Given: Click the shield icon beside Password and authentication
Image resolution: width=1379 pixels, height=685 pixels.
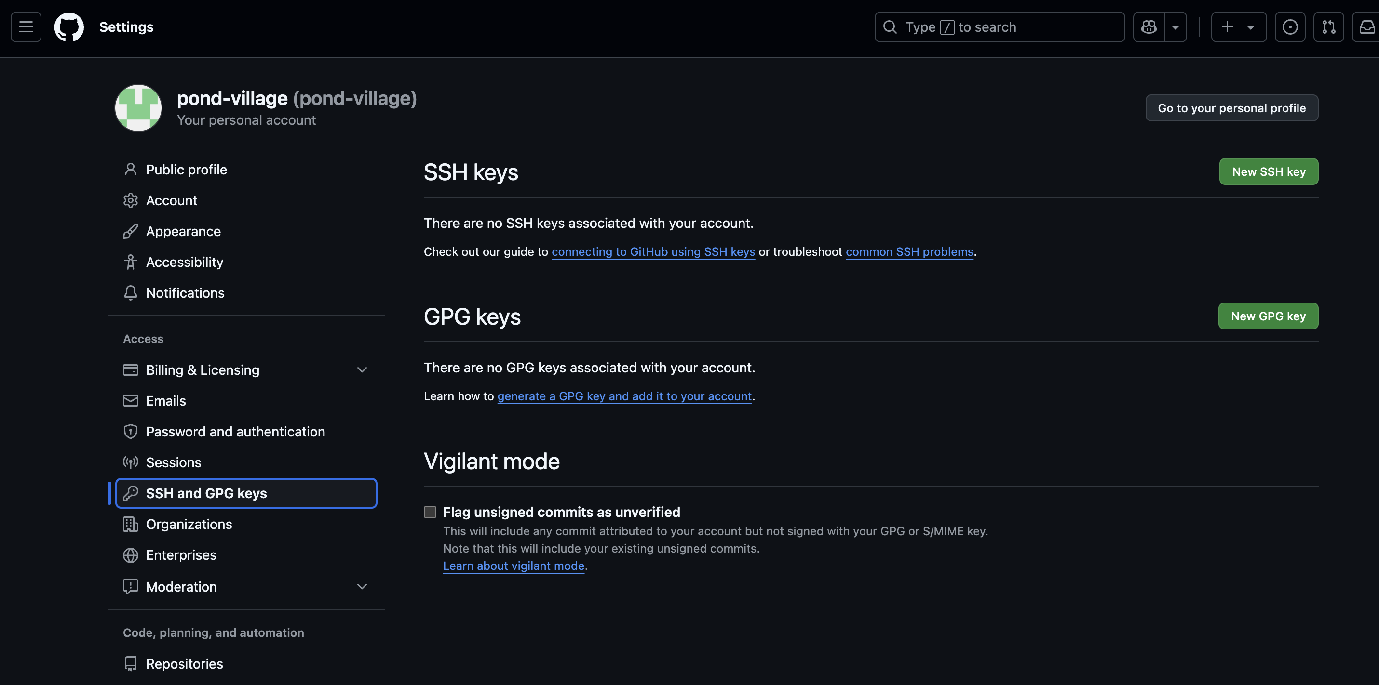Looking at the screenshot, I should 131,432.
